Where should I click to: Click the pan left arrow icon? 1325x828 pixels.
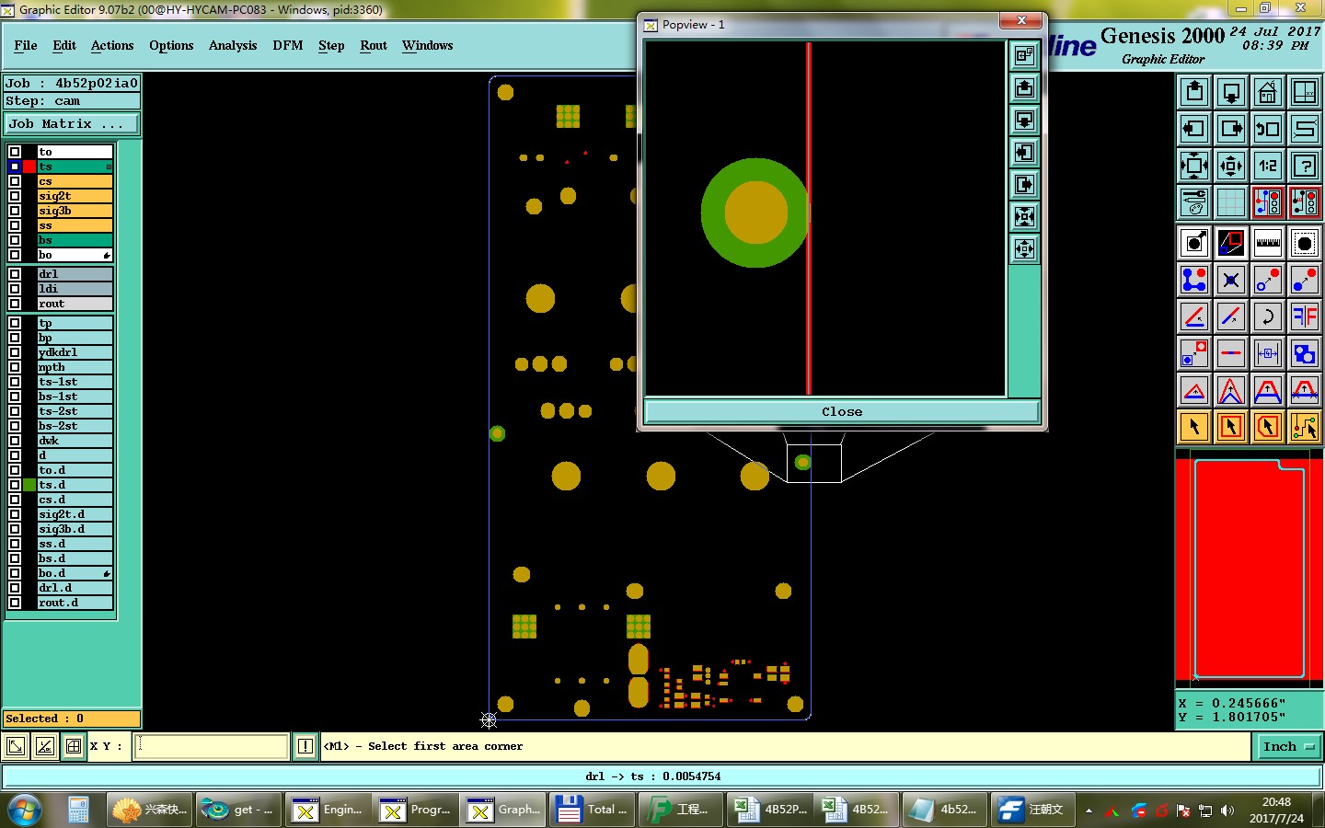[x=1194, y=129]
